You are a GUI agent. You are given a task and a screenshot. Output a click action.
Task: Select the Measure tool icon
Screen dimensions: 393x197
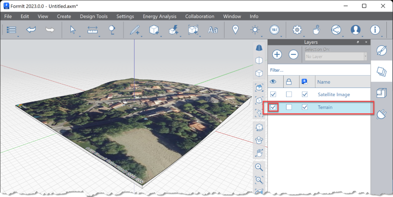tap(93, 30)
